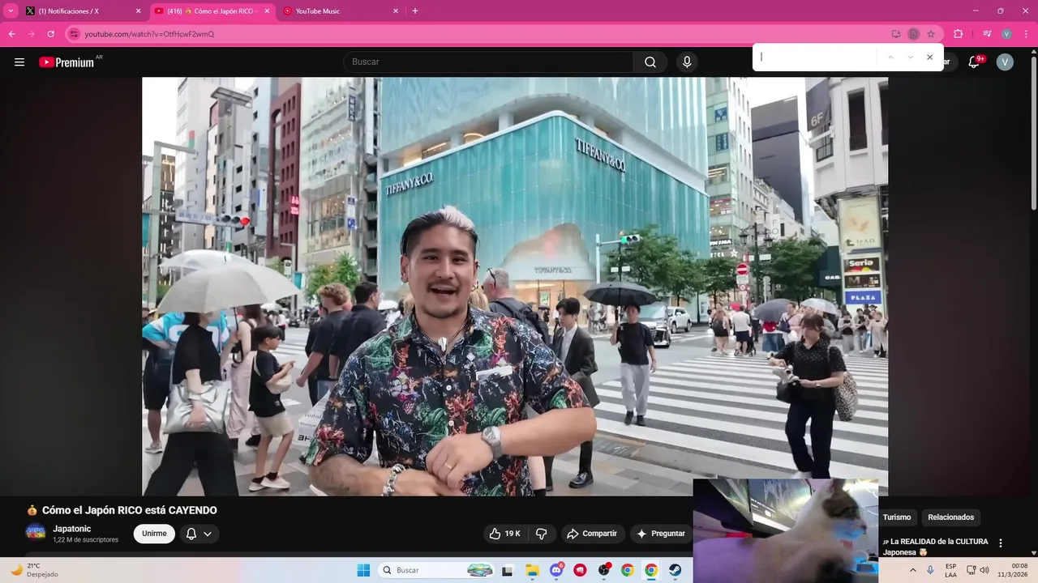
Task: Click the video player to pause
Action: pos(515,286)
